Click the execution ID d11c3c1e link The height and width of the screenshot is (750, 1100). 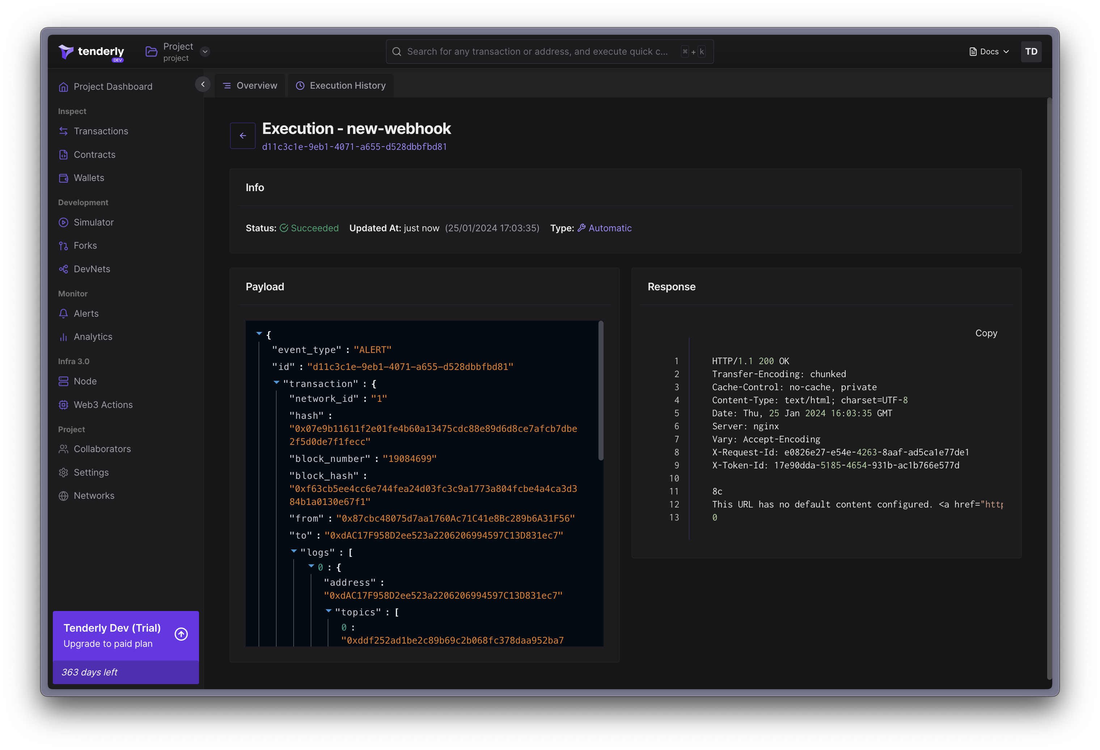(x=355, y=147)
